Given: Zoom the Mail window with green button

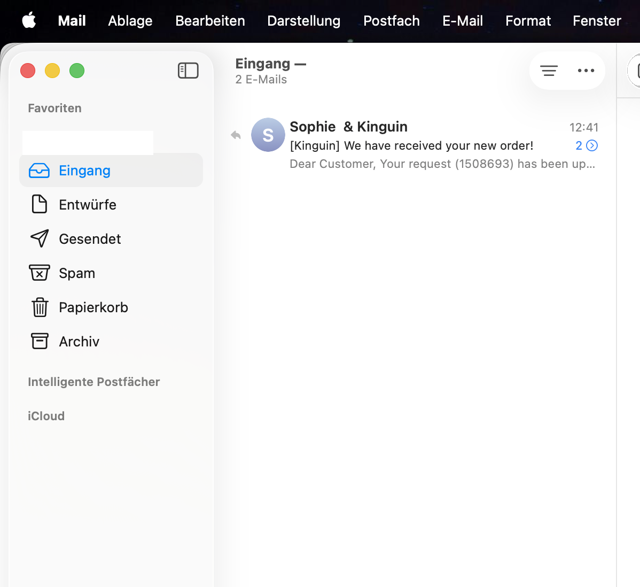Looking at the screenshot, I should [77, 71].
